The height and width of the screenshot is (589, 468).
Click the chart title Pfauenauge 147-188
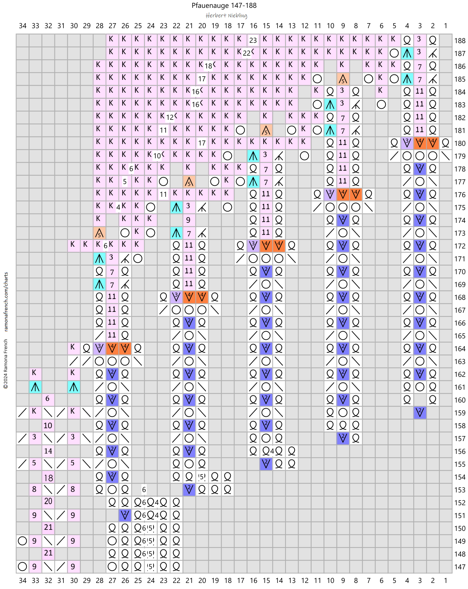[224, 5]
